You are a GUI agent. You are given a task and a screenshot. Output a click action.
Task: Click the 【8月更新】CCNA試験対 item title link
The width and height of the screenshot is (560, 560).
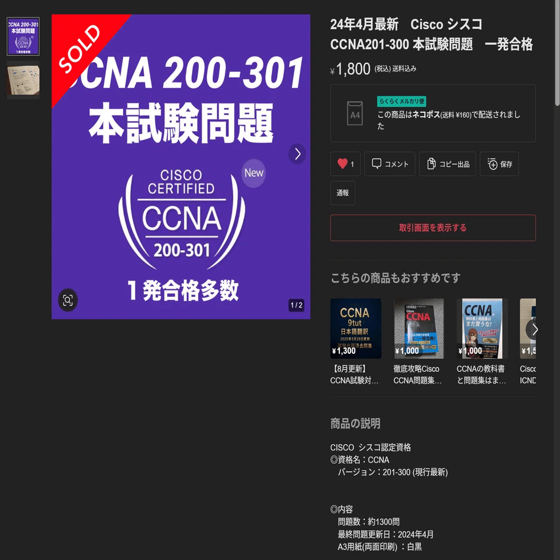click(x=354, y=375)
